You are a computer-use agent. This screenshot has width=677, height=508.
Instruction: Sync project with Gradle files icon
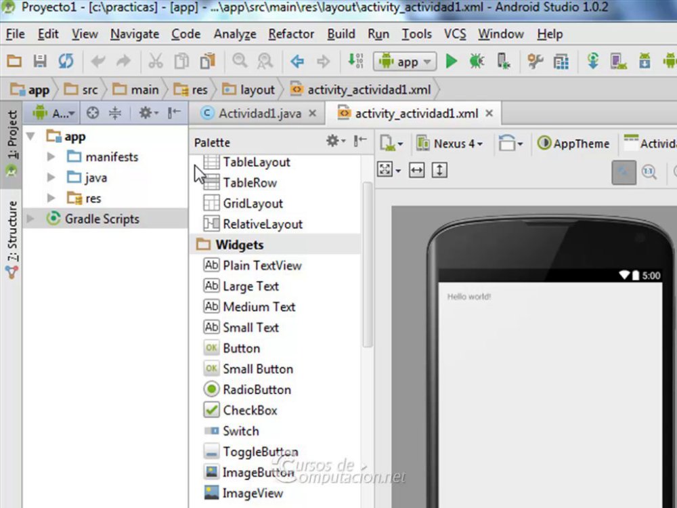[x=593, y=62]
